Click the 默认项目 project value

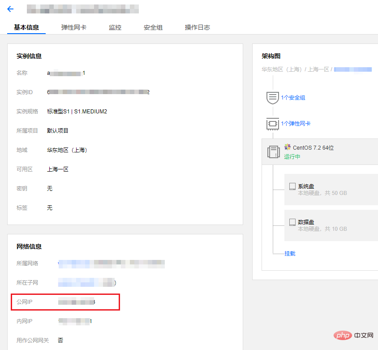[x=58, y=131]
